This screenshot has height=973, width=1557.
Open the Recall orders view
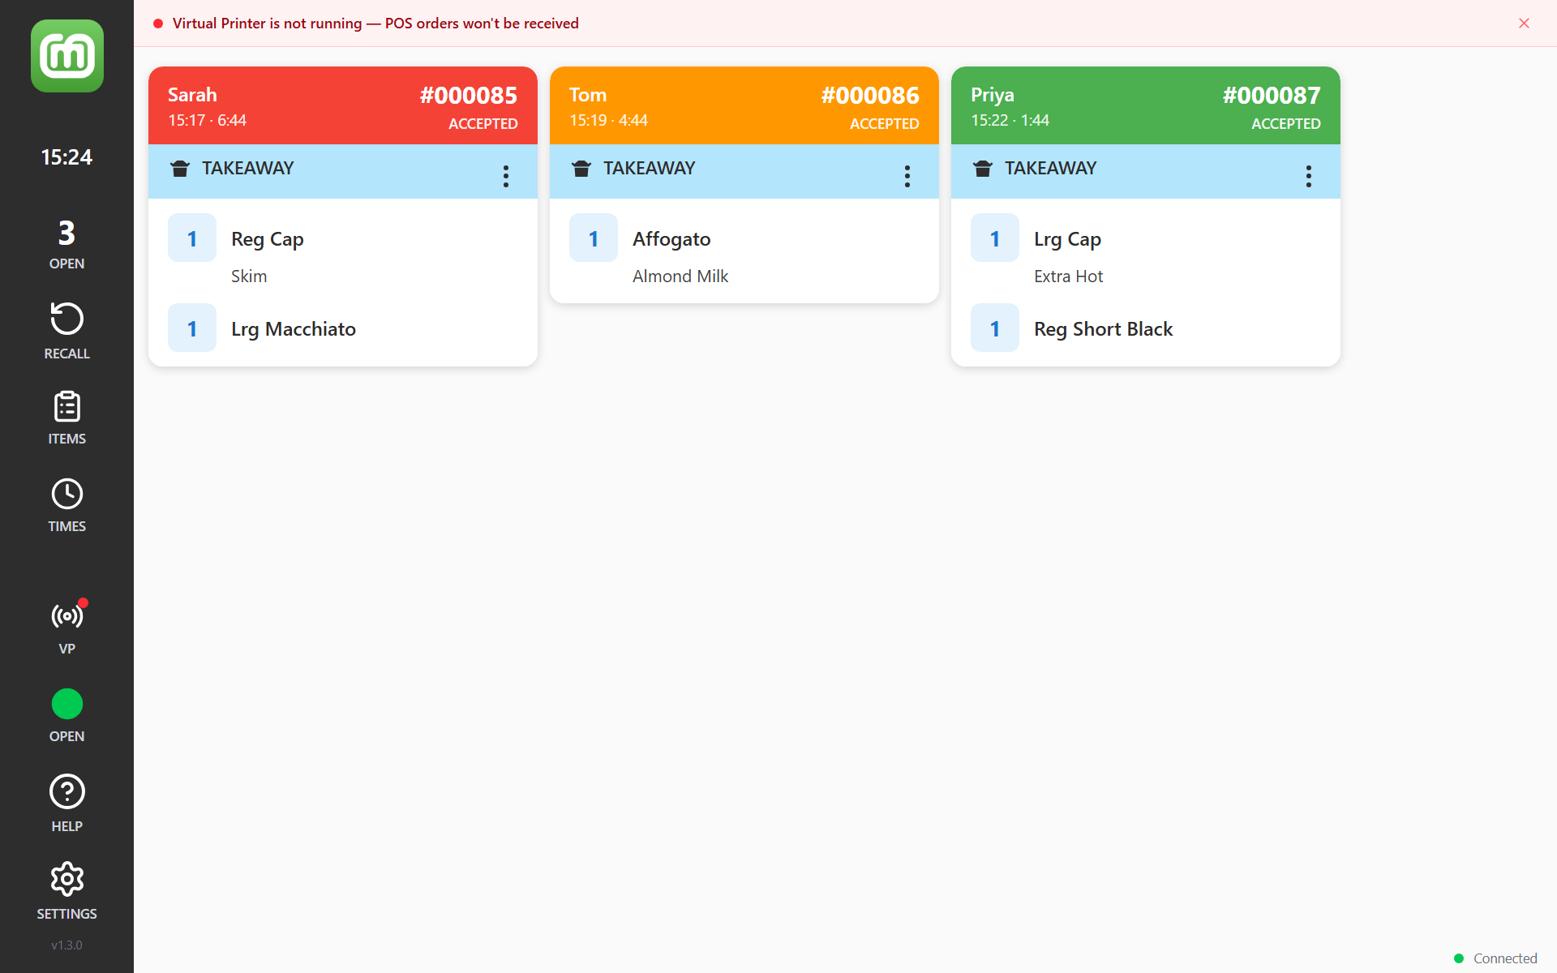[66, 331]
